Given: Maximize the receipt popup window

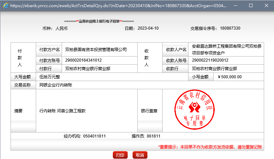Looking at the screenshot, I should point(251,6).
